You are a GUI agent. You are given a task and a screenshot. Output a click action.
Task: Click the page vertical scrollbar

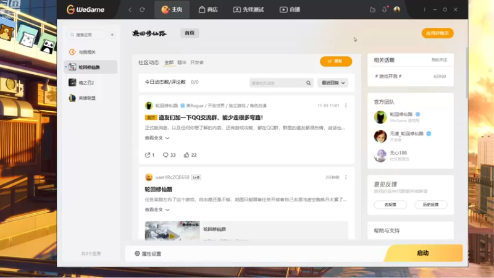(467, 72)
